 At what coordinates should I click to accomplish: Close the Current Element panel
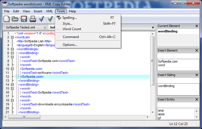tap(197, 26)
